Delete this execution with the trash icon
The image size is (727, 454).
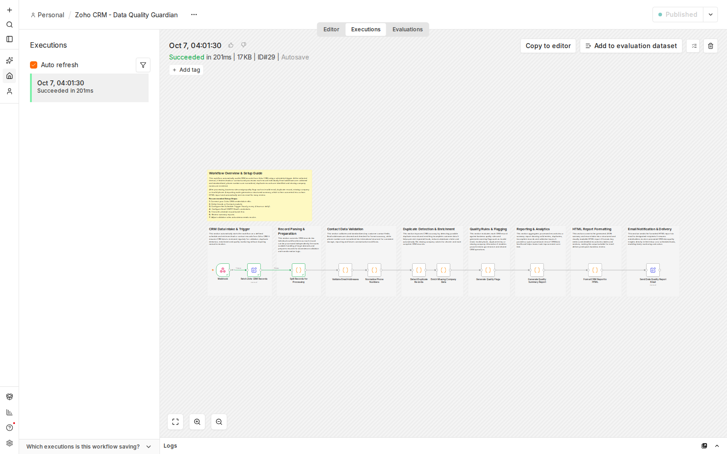pyautogui.click(x=711, y=46)
